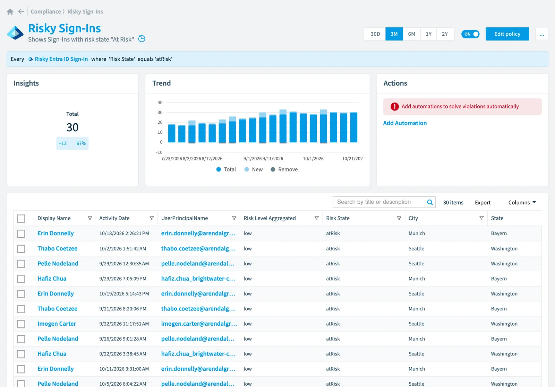555x387 pixels.
Task: Select the 30D time range
Action: pos(375,34)
